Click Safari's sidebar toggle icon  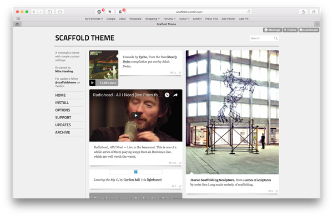coord(49,12)
